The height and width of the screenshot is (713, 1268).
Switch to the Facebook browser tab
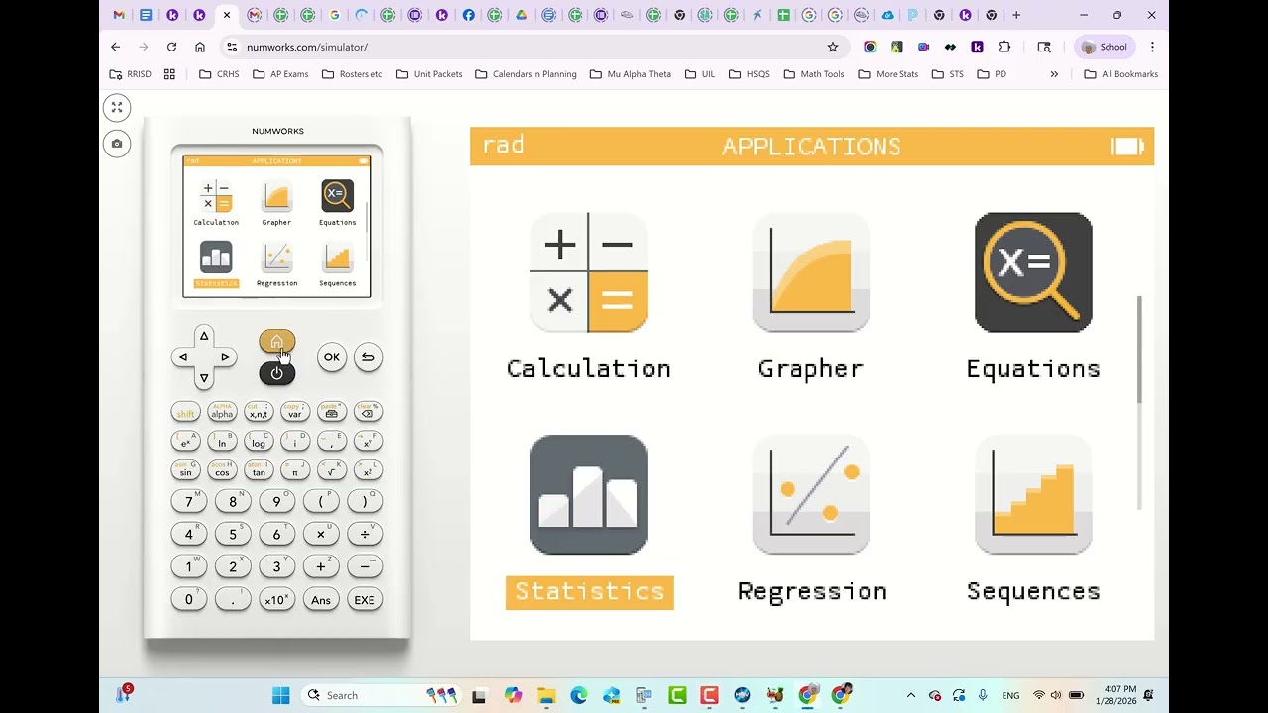(x=468, y=15)
